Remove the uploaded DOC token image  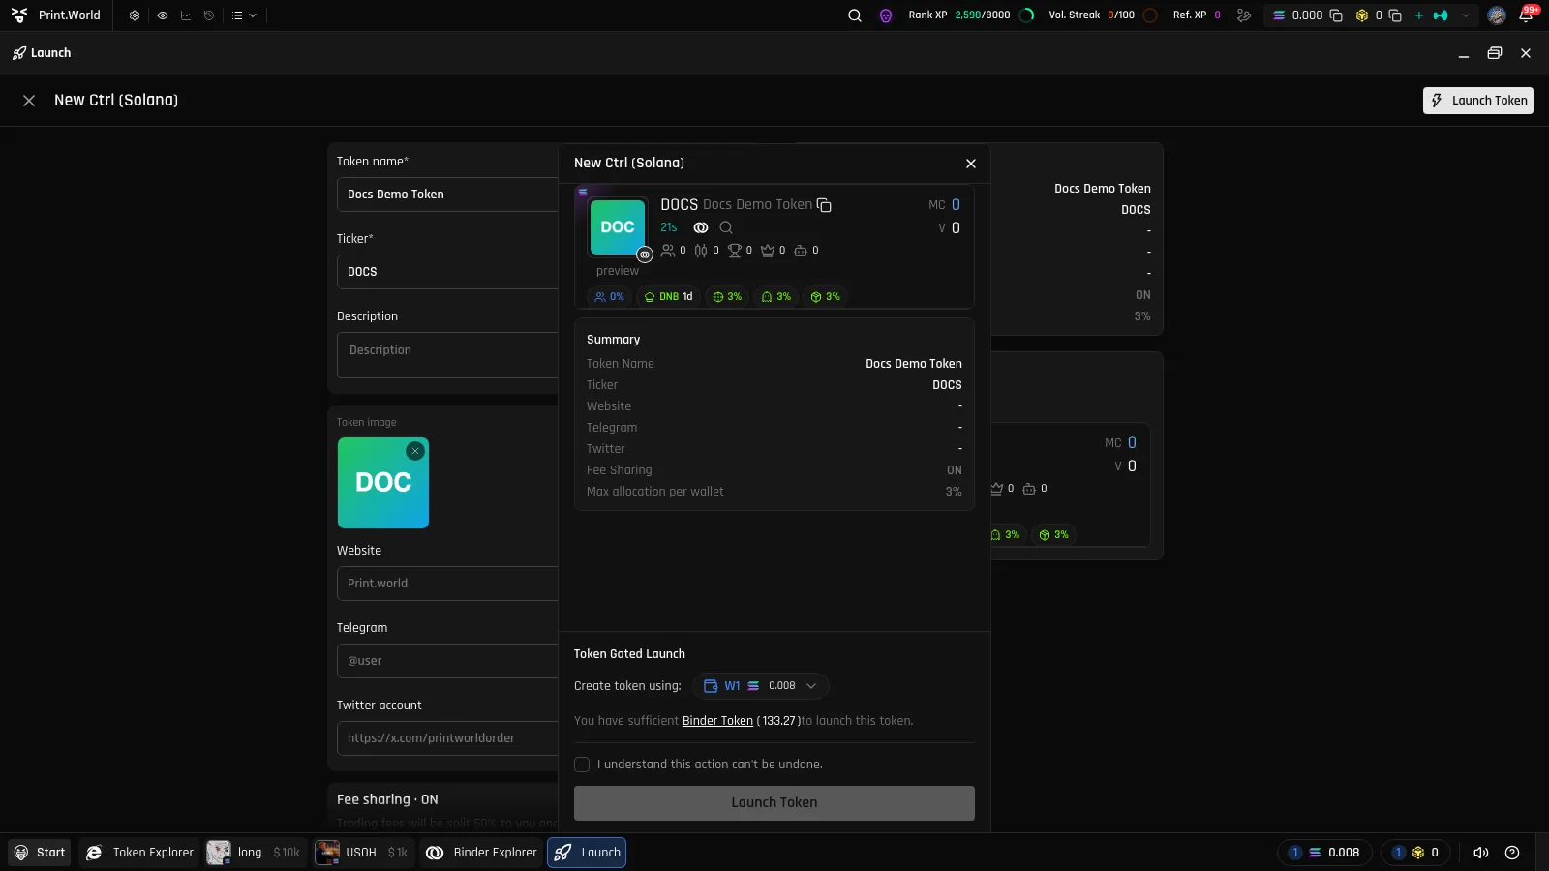pyautogui.click(x=415, y=451)
